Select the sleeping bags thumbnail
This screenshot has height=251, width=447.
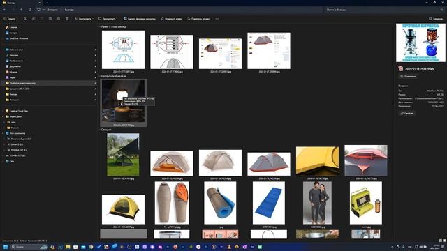[172, 203]
